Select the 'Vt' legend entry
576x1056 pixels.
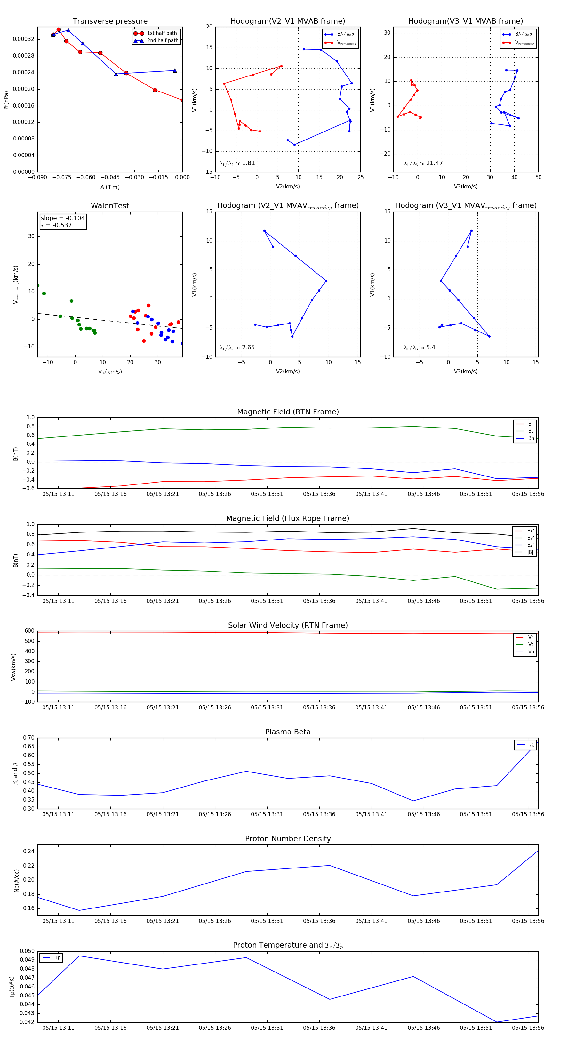525,644
